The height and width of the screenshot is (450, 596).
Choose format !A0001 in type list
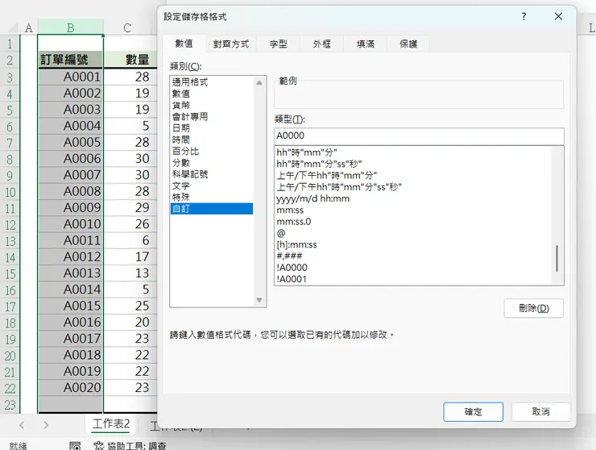[413, 279]
